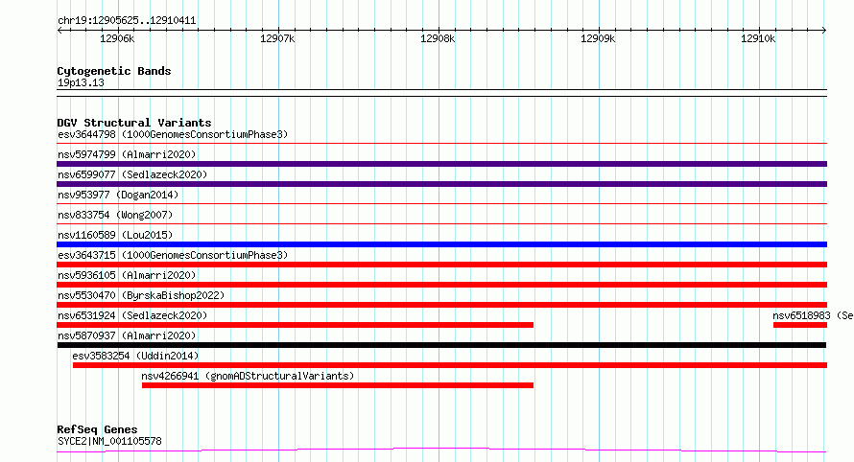Click the 12906k ruler tick label
The image size is (854, 462).
pos(117,38)
